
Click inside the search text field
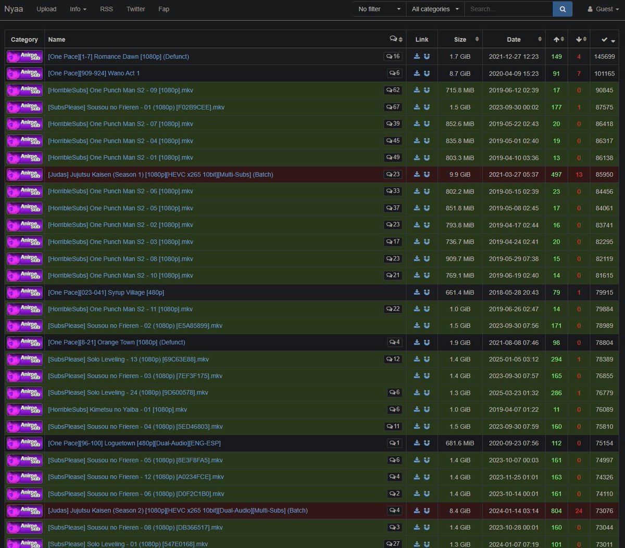tap(509, 9)
